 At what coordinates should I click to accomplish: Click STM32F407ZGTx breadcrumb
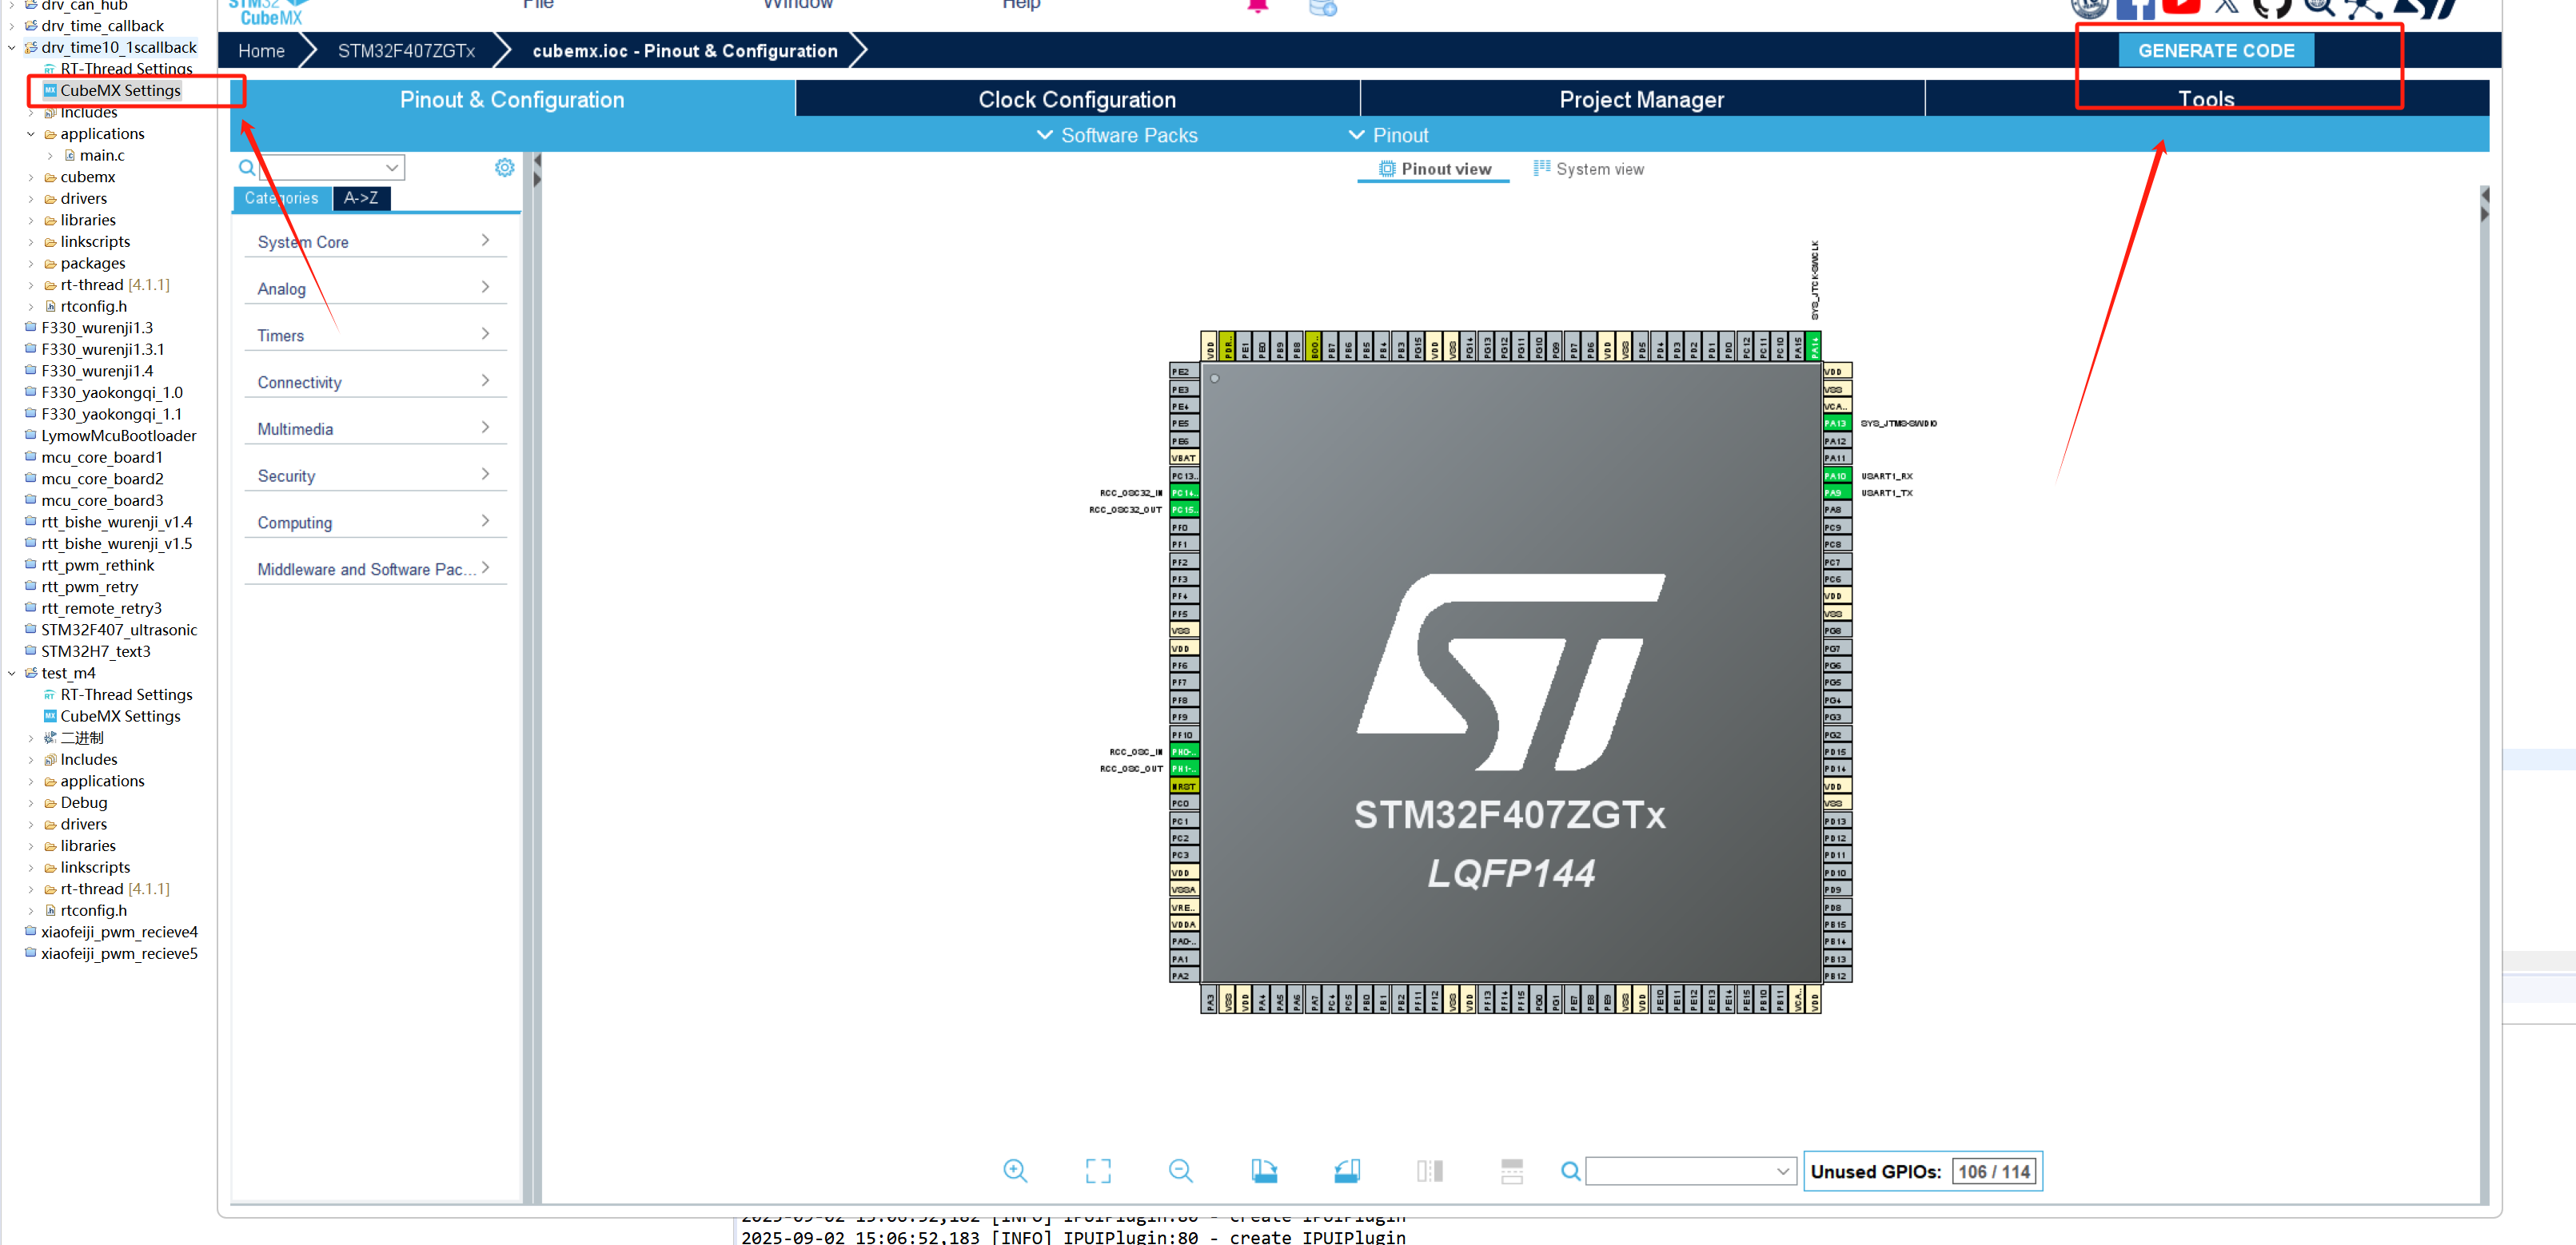tap(406, 50)
